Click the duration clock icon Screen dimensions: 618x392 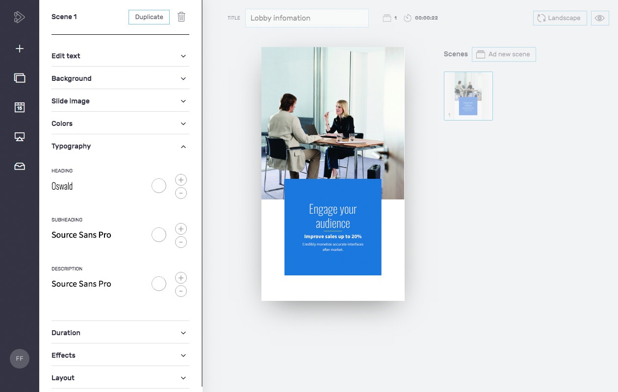[408, 18]
